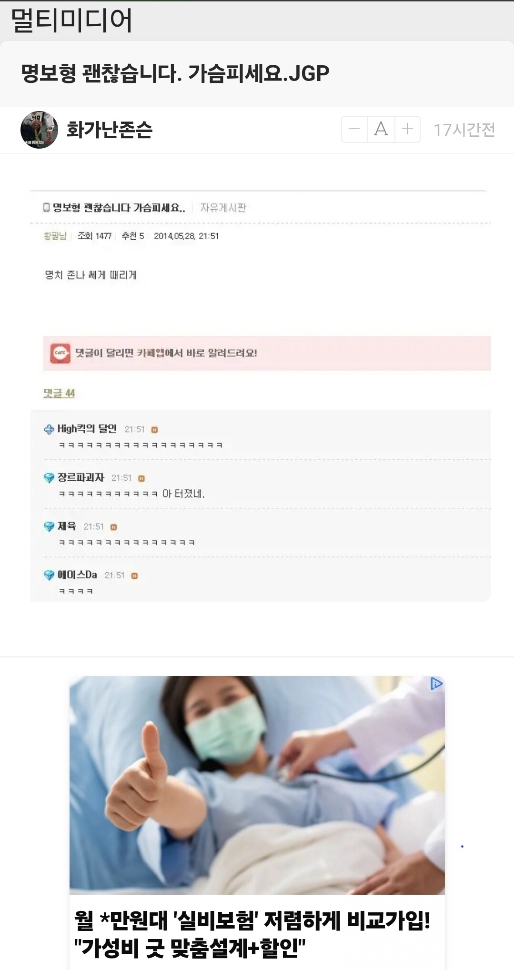Click the High킥의 달인 badge icon
514x970 pixels.
(49, 429)
